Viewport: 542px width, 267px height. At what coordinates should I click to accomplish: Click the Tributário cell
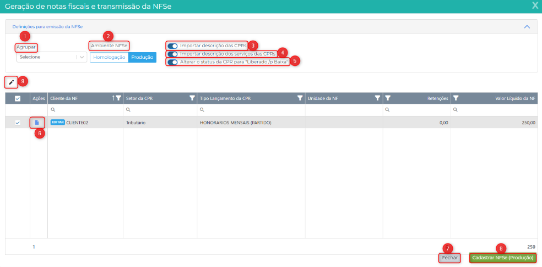click(x=160, y=123)
